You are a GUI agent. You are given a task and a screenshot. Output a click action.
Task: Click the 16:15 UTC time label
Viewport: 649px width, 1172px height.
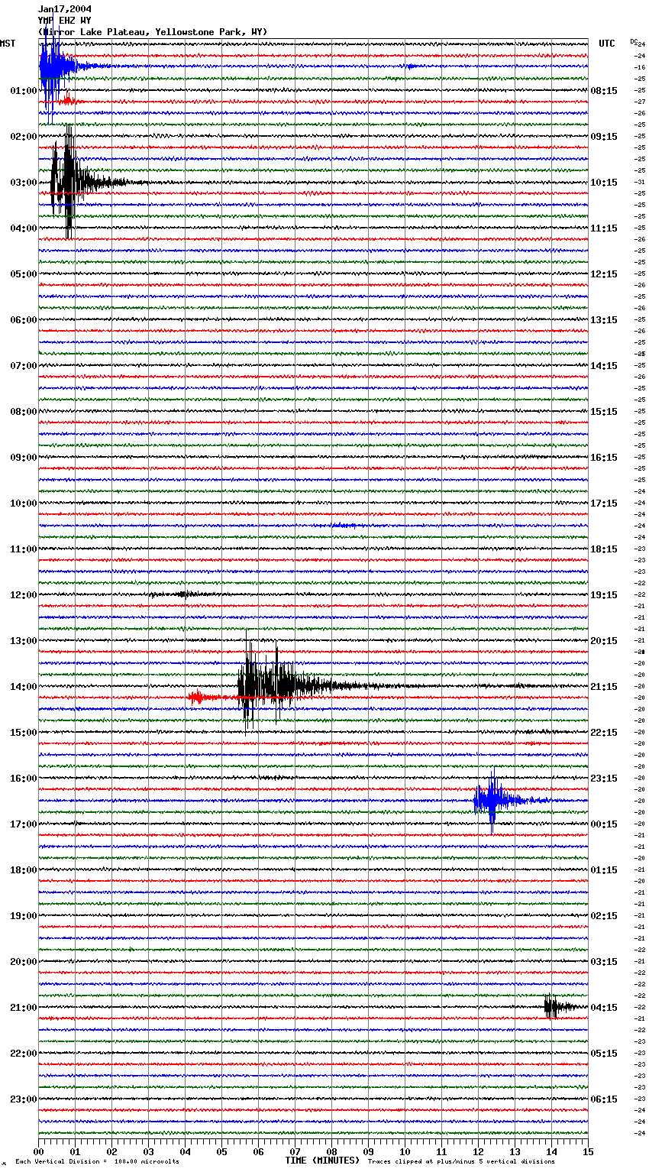click(604, 458)
